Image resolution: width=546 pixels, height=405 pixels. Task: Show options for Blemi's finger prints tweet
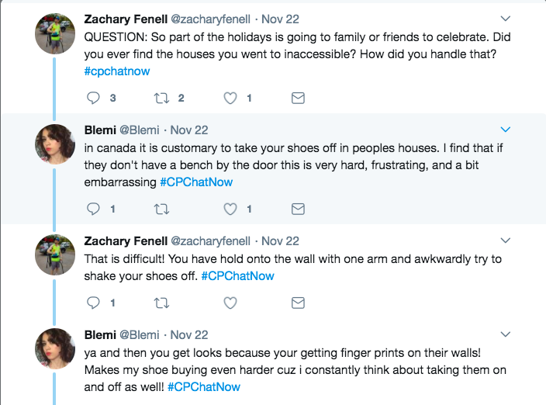tap(506, 334)
